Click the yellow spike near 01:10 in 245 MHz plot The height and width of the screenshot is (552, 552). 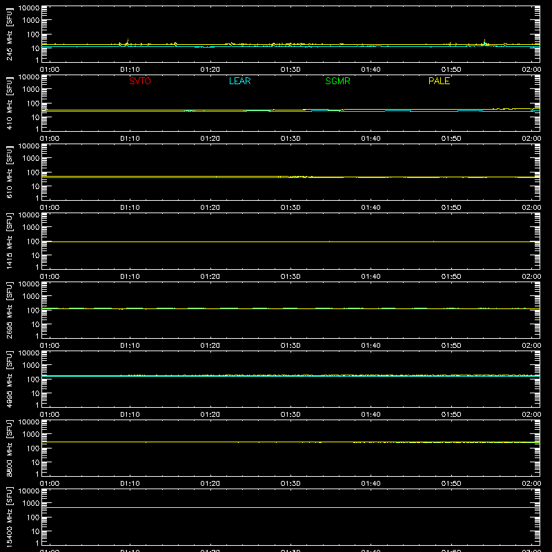(x=128, y=41)
